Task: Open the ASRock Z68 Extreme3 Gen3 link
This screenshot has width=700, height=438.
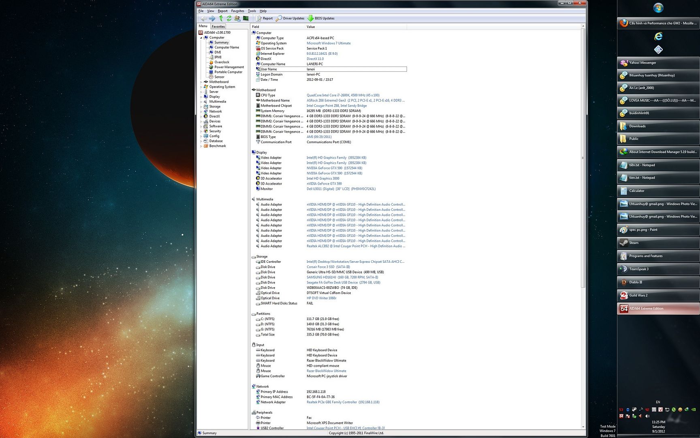Action: point(355,101)
